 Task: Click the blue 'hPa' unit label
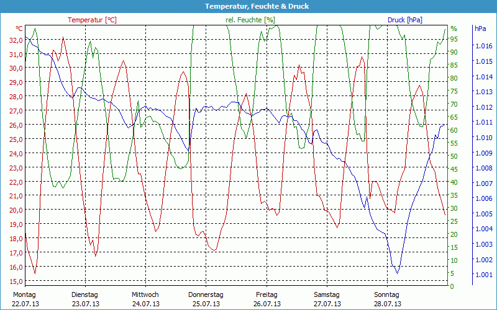(x=480, y=29)
